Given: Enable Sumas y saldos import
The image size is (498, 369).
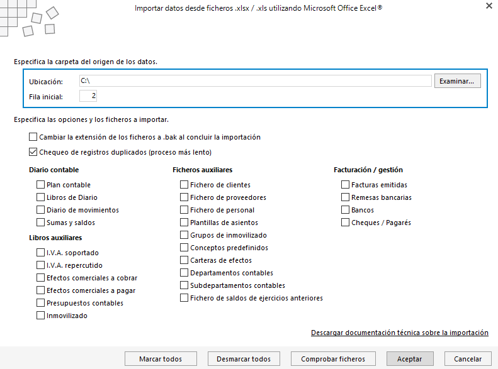Looking at the screenshot, I should (40, 223).
